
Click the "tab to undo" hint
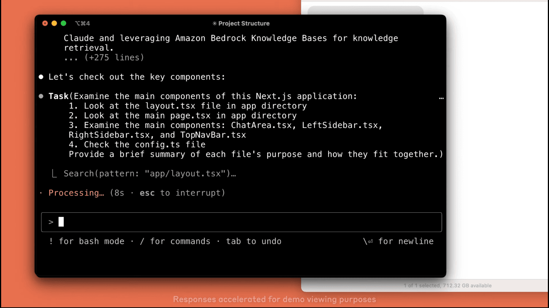point(254,242)
